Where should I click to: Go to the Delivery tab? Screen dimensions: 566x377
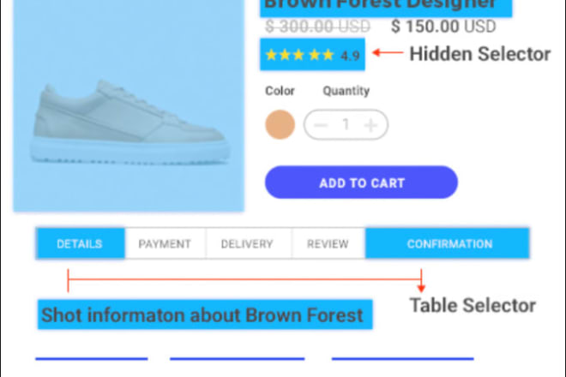tap(247, 243)
